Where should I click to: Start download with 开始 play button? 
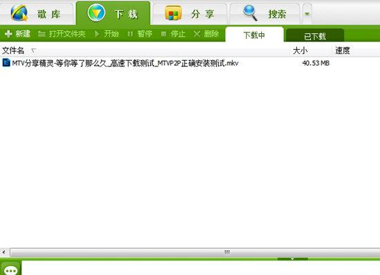coord(107,34)
